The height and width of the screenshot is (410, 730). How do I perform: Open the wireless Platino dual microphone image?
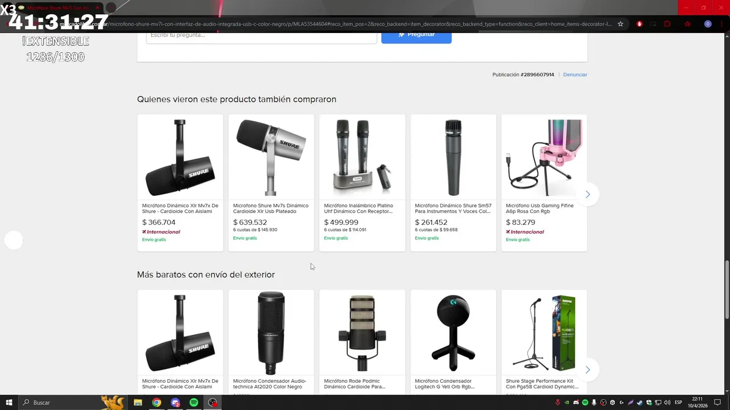[362, 158]
